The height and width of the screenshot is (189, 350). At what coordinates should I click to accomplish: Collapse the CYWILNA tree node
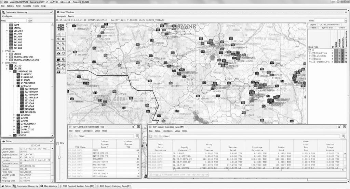click(3, 51)
